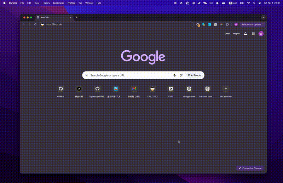Open the Google account avatar W on page

coord(261,34)
